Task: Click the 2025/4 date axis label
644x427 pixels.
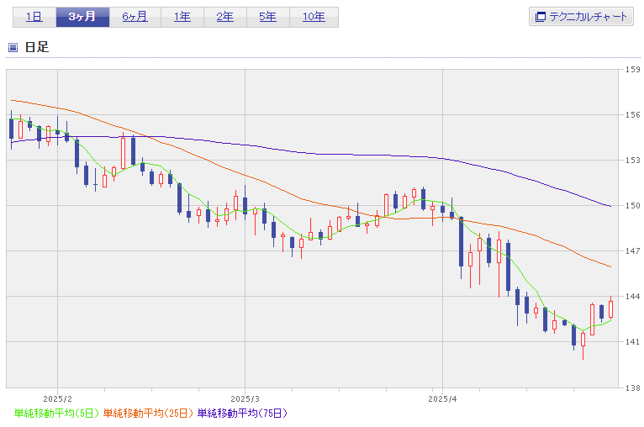Action: click(x=441, y=398)
